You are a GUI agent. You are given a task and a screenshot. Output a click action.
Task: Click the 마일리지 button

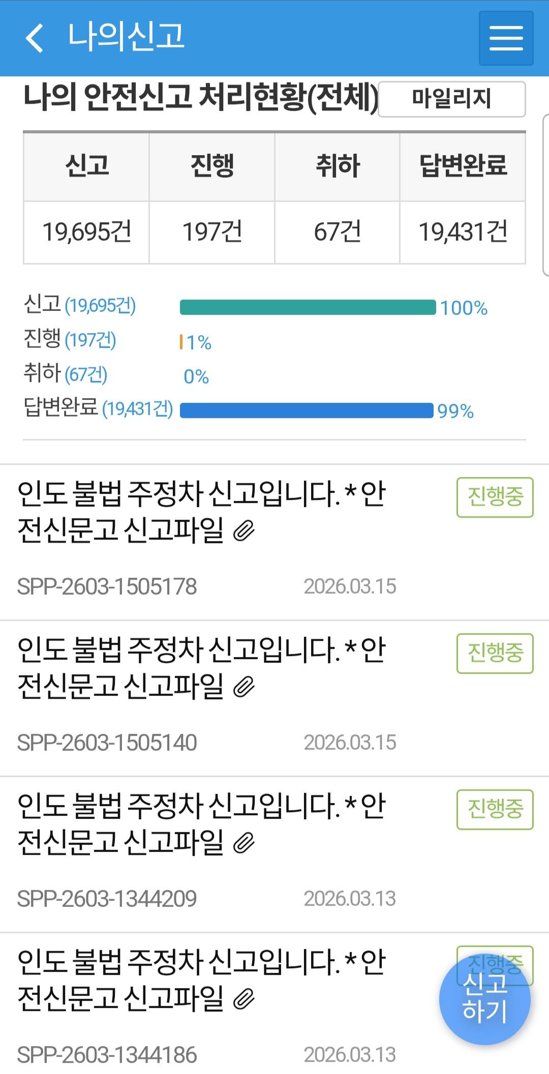(x=451, y=99)
